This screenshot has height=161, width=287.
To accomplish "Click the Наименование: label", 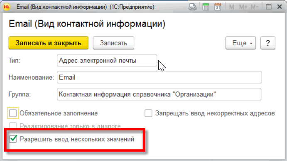I will (31, 78).
